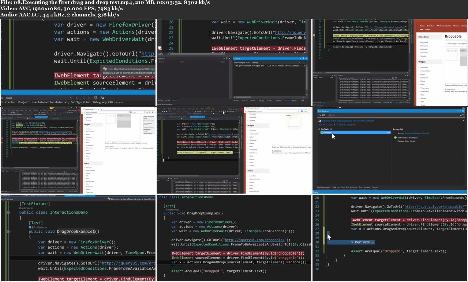The image size is (468, 282).
Task: Follow the API documentation link on the jQuery page
Action: tap(148, 148)
